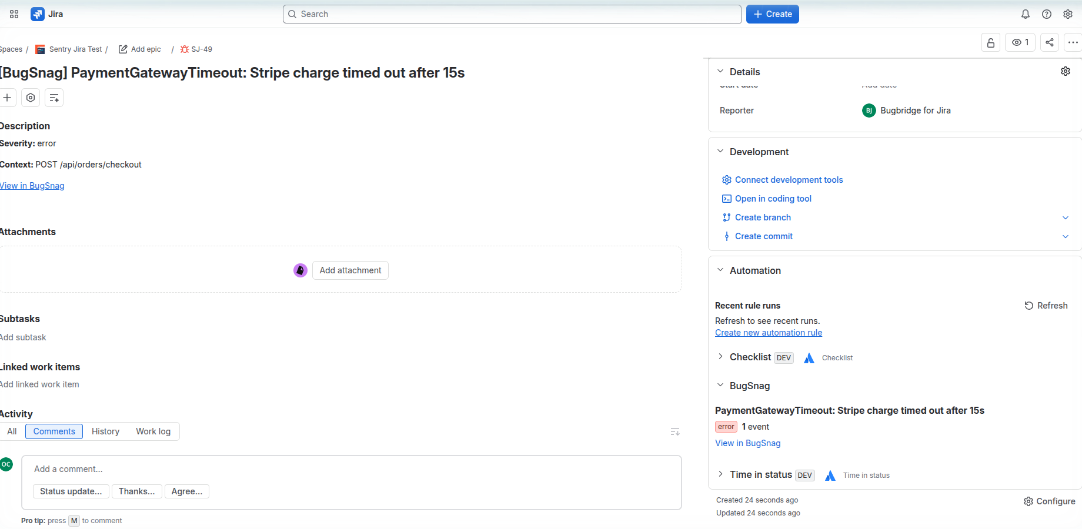
Task: Open the Work log tab
Action: click(153, 431)
